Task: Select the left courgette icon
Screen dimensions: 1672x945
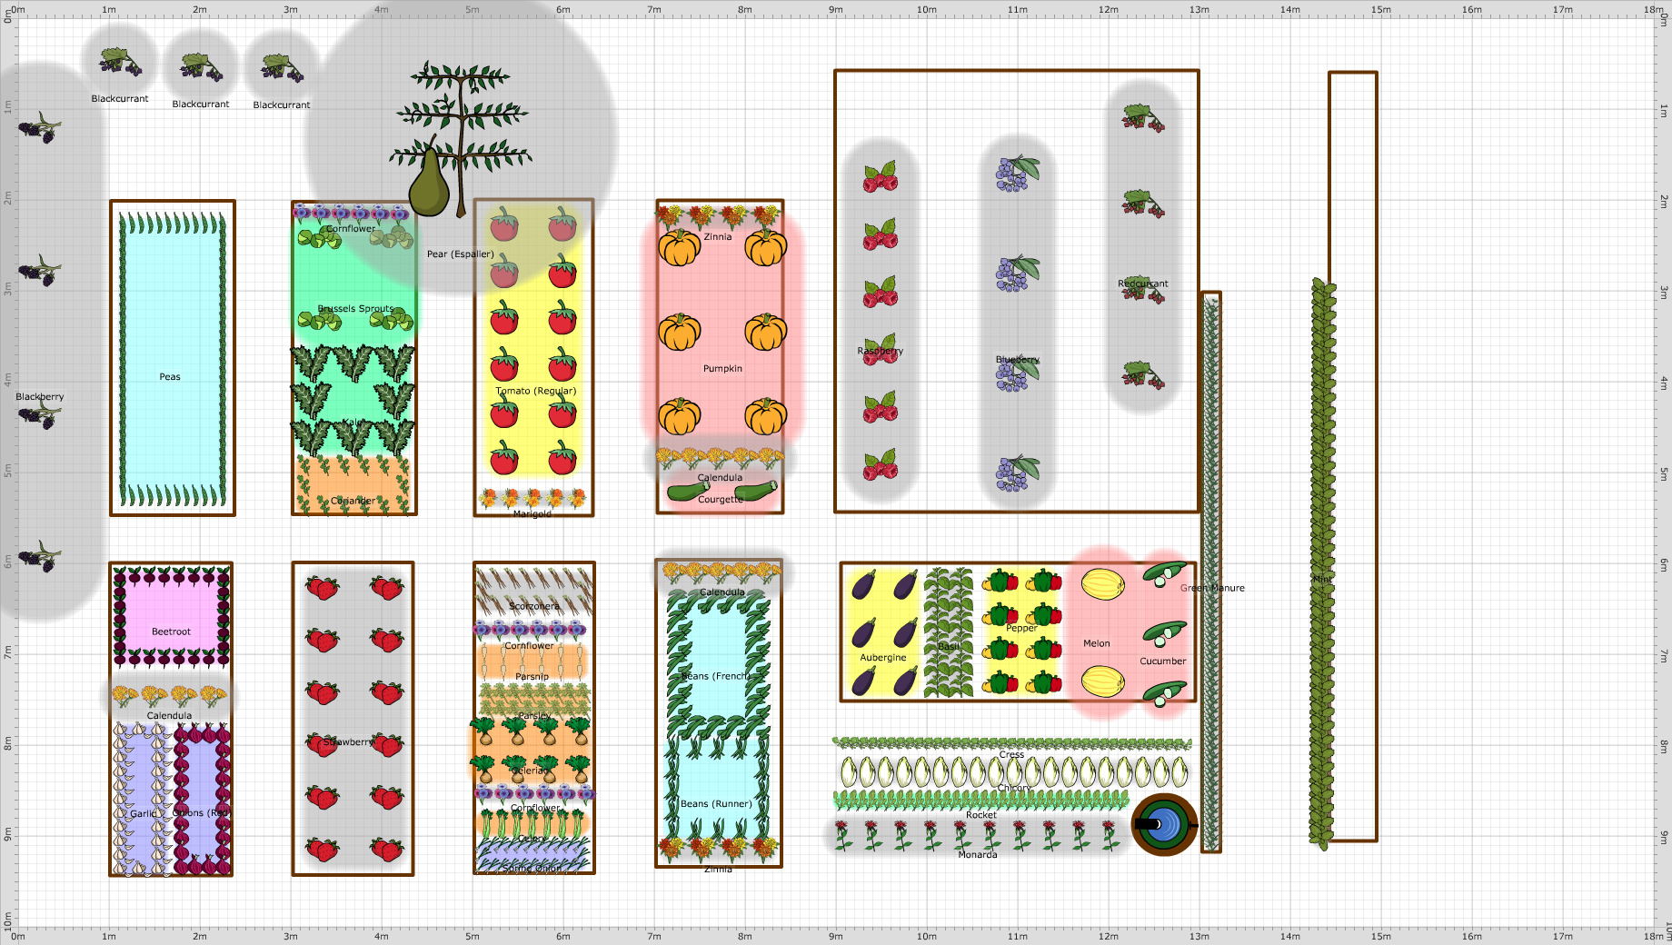Action: coord(688,492)
